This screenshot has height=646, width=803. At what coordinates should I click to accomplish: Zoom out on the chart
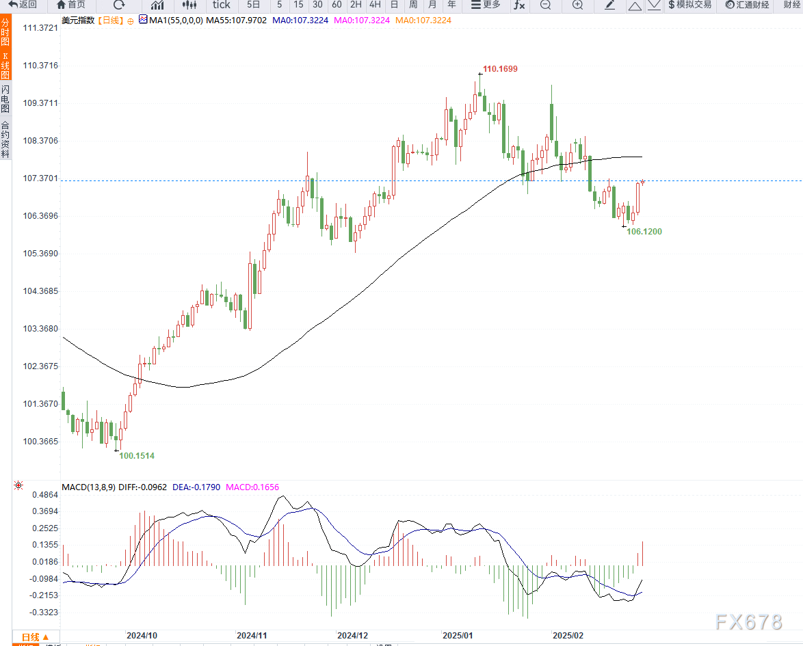click(x=545, y=5)
